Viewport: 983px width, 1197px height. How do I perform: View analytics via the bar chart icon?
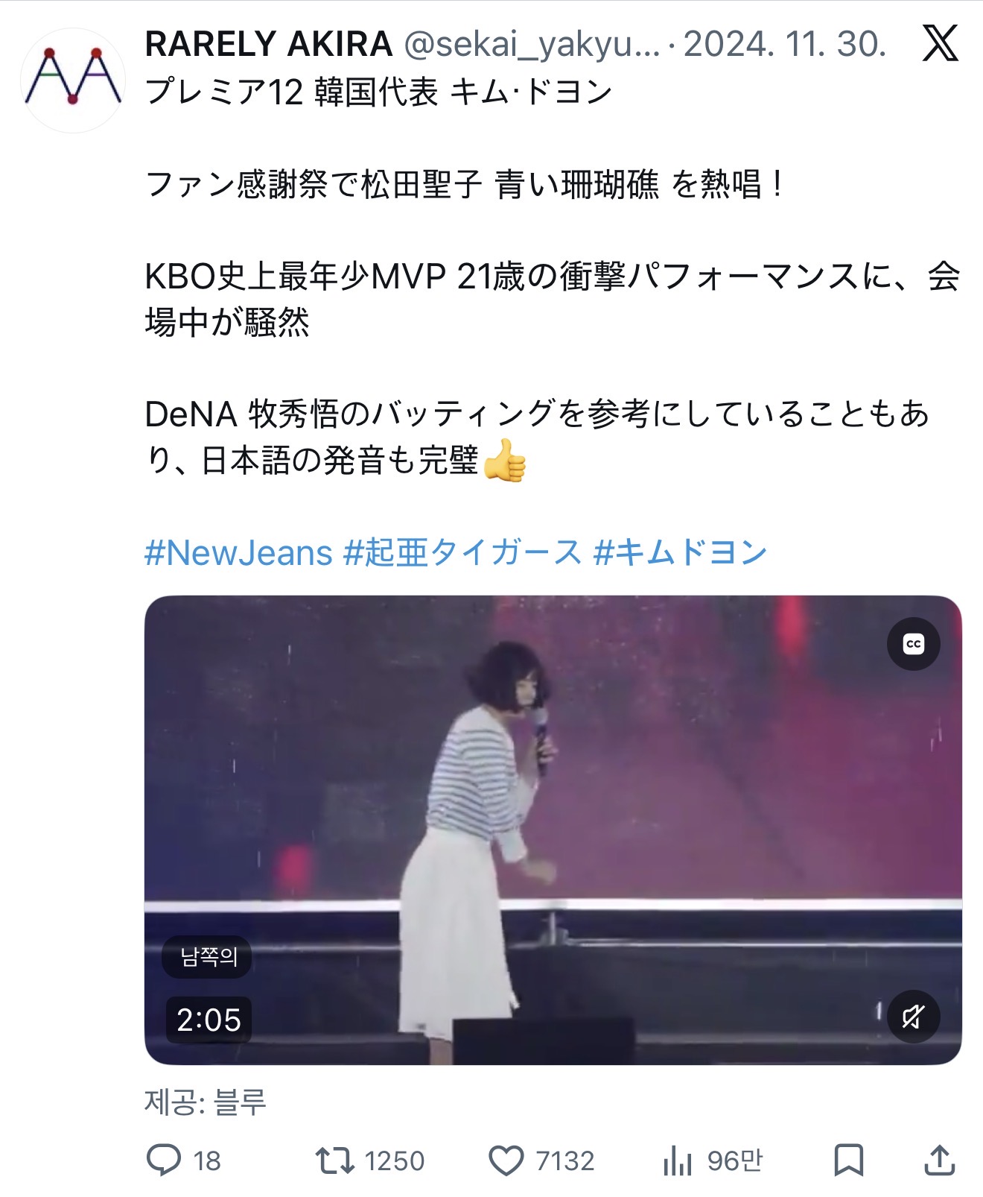tap(677, 1161)
